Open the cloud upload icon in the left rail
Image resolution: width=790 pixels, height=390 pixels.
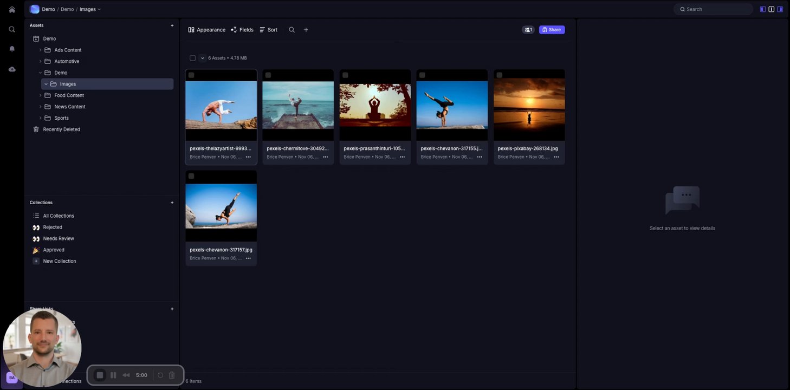[x=12, y=69]
